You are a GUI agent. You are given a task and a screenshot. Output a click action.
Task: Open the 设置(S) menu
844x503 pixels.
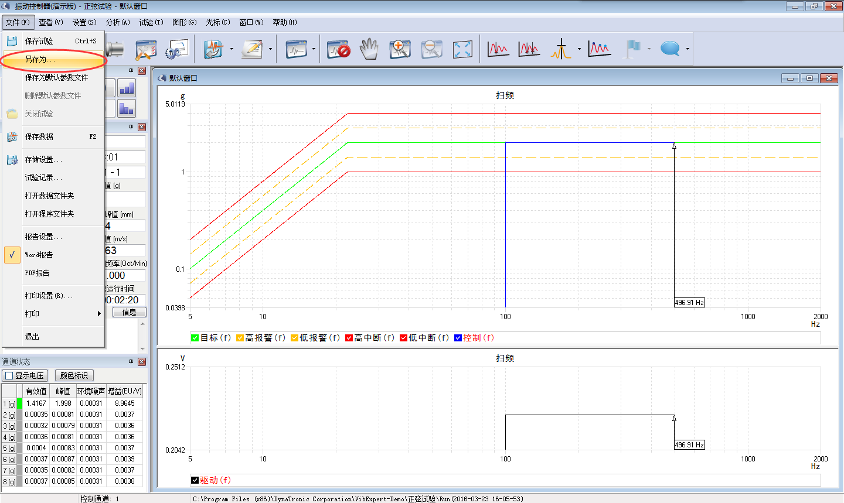point(84,22)
